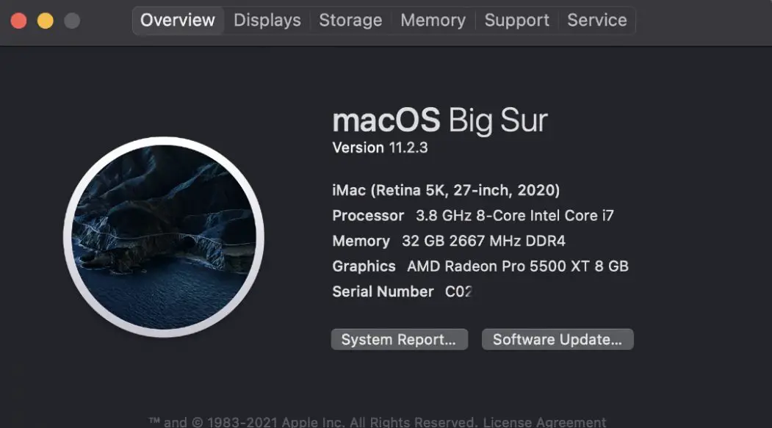Return to the Overview tab
The image size is (772, 428).
click(178, 20)
